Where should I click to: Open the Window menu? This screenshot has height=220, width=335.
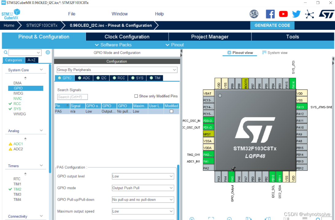point(120,14)
